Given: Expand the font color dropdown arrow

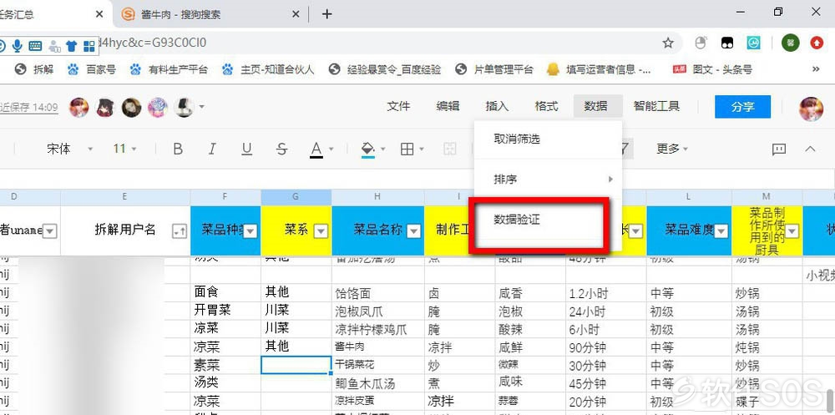Looking at the screenshot, I should (x=331, y=149).
